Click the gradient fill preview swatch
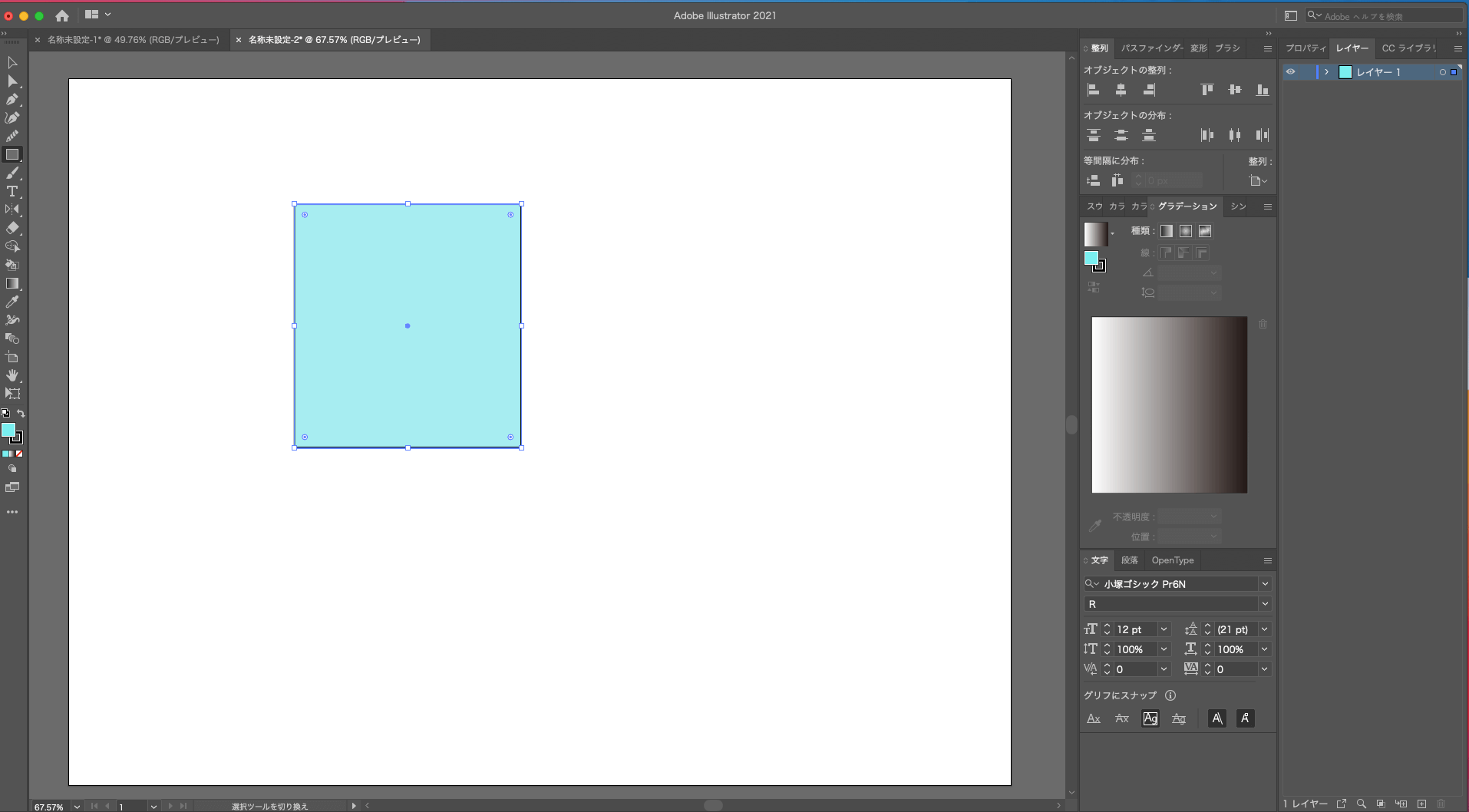Viewport: 1469px width, 812px height. 1095,234
